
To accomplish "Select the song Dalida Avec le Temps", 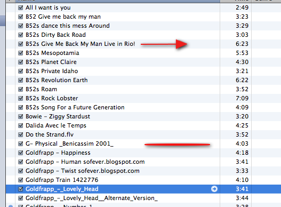I will tap(56, 125).
